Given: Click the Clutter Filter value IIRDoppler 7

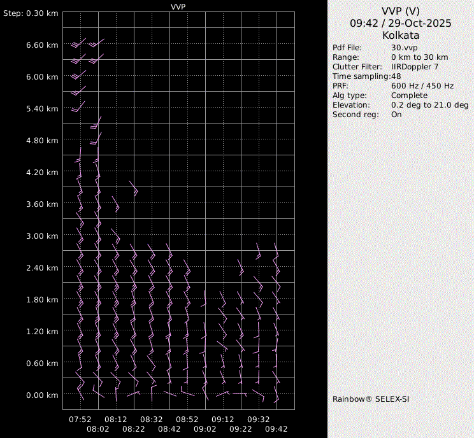Looking at the screenshot, I should 415,67.
